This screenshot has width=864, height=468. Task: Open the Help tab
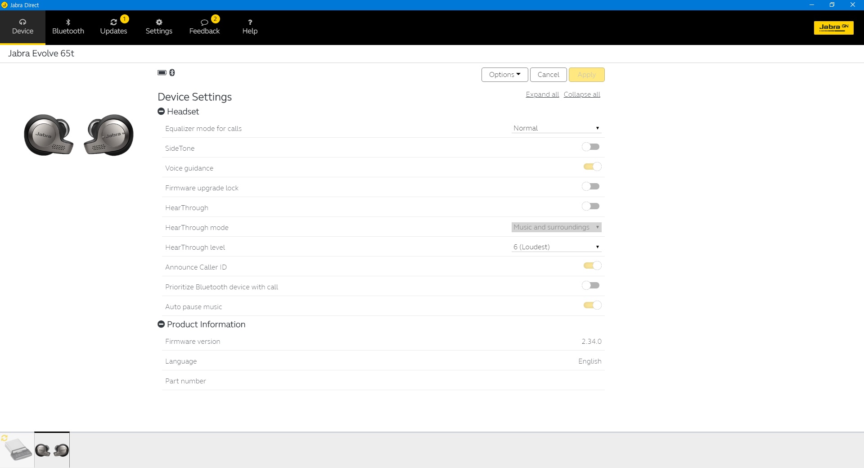(250, 27)
